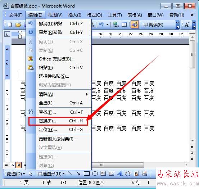Open the 工具(T) menu

click(x=115, y=15)
